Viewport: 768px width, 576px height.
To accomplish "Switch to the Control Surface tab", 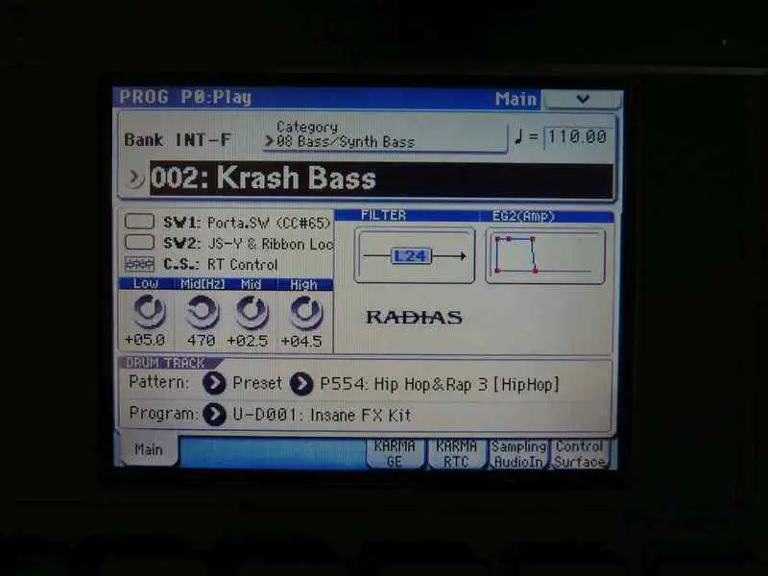I will 580,453.
